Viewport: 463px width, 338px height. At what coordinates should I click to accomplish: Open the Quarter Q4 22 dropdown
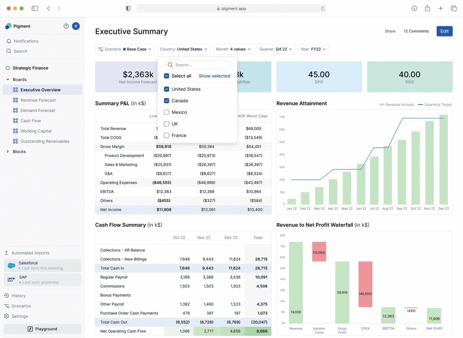click(276, 49)
